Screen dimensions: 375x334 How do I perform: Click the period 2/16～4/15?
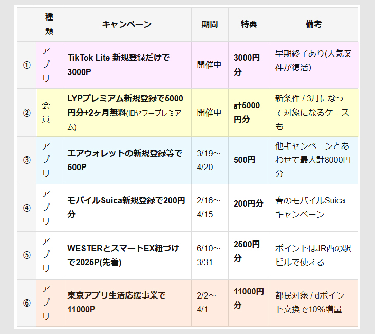click(x=209, y=208)
